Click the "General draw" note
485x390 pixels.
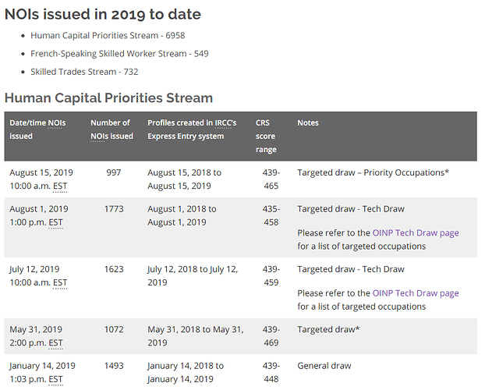(324, 366)
